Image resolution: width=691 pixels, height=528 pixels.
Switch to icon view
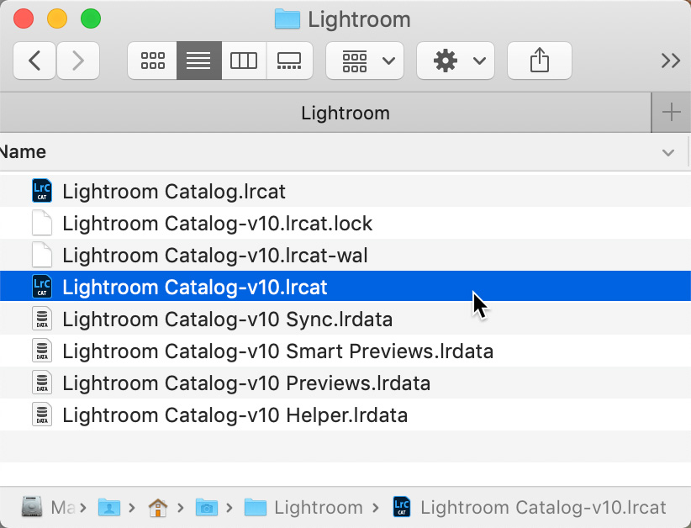(152, 61)
